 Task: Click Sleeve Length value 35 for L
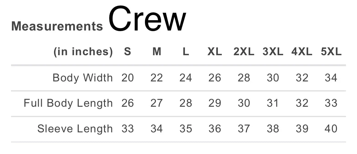tap(186, 129)
